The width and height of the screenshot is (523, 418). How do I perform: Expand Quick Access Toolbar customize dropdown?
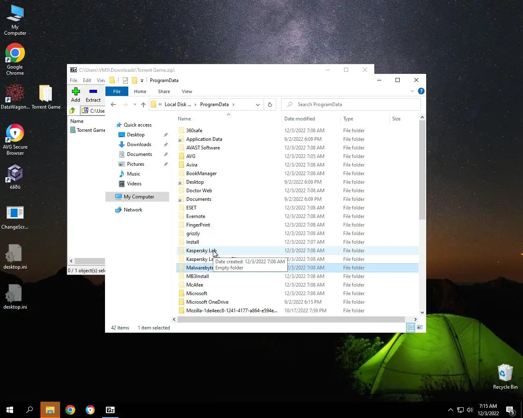tap(142, 80)
